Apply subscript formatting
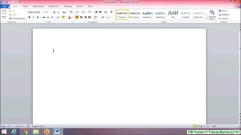This screenshot has width=241, height=135. (48, 17)
